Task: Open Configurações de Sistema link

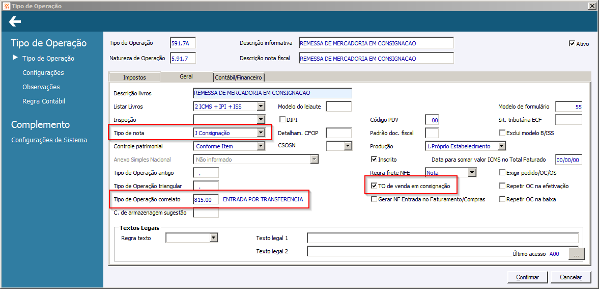Action: click(49, 140)
